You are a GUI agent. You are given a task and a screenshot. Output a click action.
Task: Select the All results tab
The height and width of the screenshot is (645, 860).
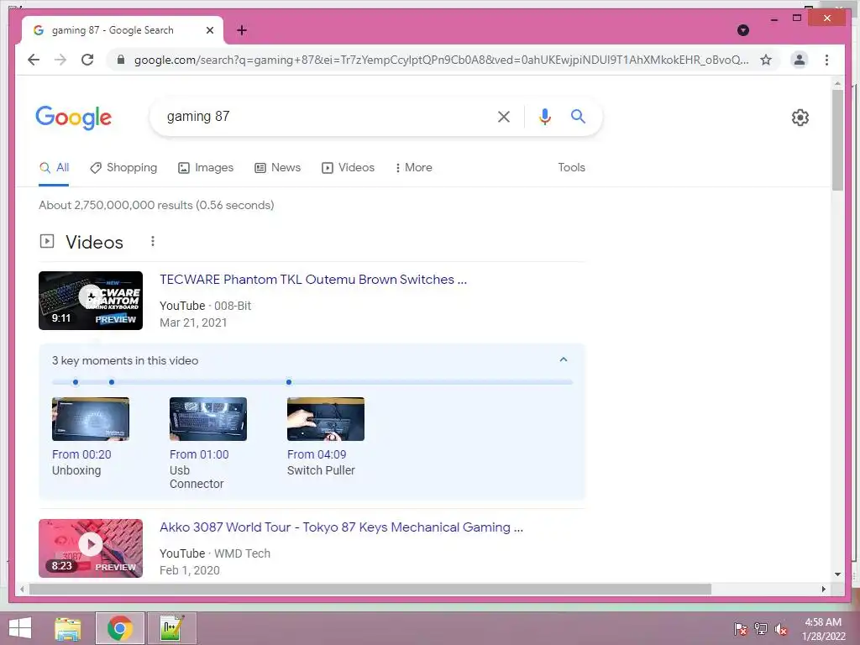[x=54, y=167]
